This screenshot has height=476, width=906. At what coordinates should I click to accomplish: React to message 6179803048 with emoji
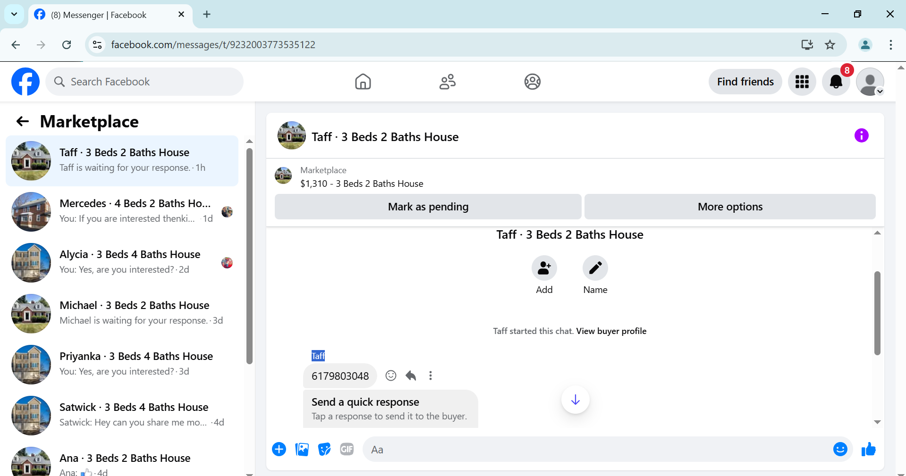tap(390, 376)
